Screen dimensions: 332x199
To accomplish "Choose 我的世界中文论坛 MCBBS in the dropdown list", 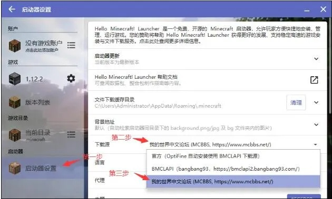I will tap(233, 182).
